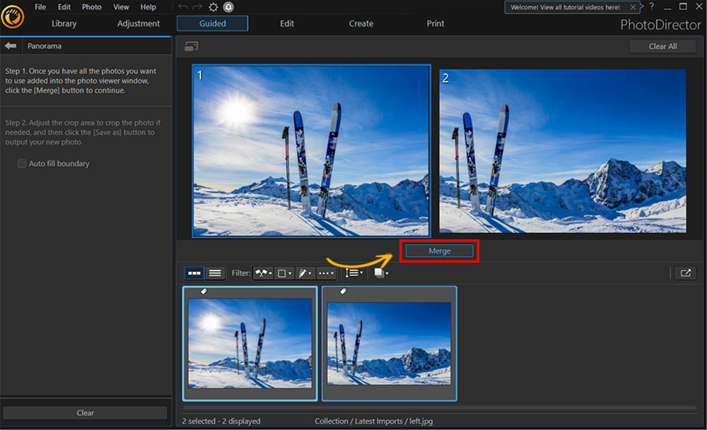Image resolution: width=707 pixels, height=430 pixels.
Task: Pop out the photo browser panel
Action: tap(684, 273)
